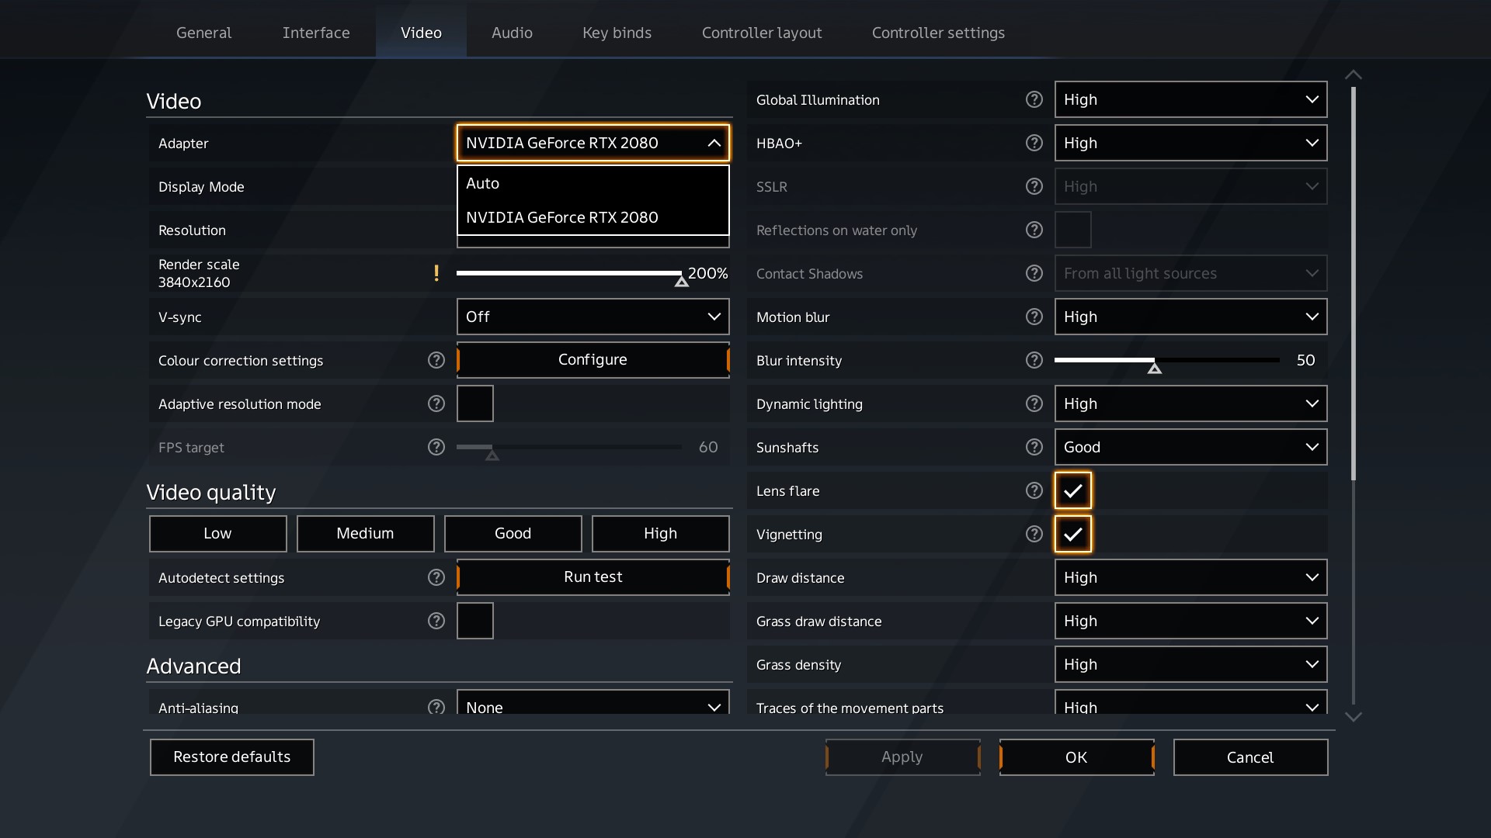Image resolution: width=1491 pixels, height=838 pixels.
Task: Open Draw distance dropdown
Action: click(1191, 577)
